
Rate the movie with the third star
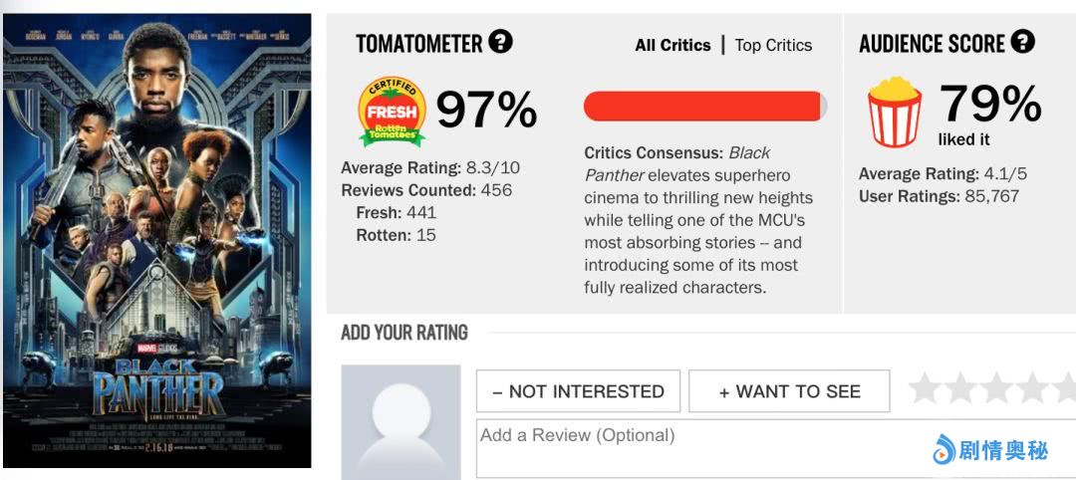click(x=995, y=388)
